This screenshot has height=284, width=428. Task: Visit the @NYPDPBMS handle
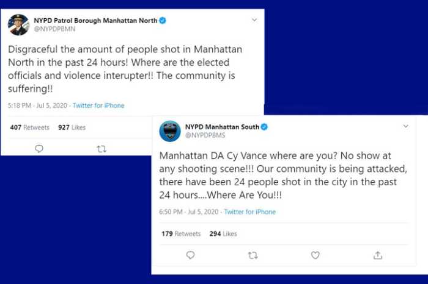click(x=203, y=135)
